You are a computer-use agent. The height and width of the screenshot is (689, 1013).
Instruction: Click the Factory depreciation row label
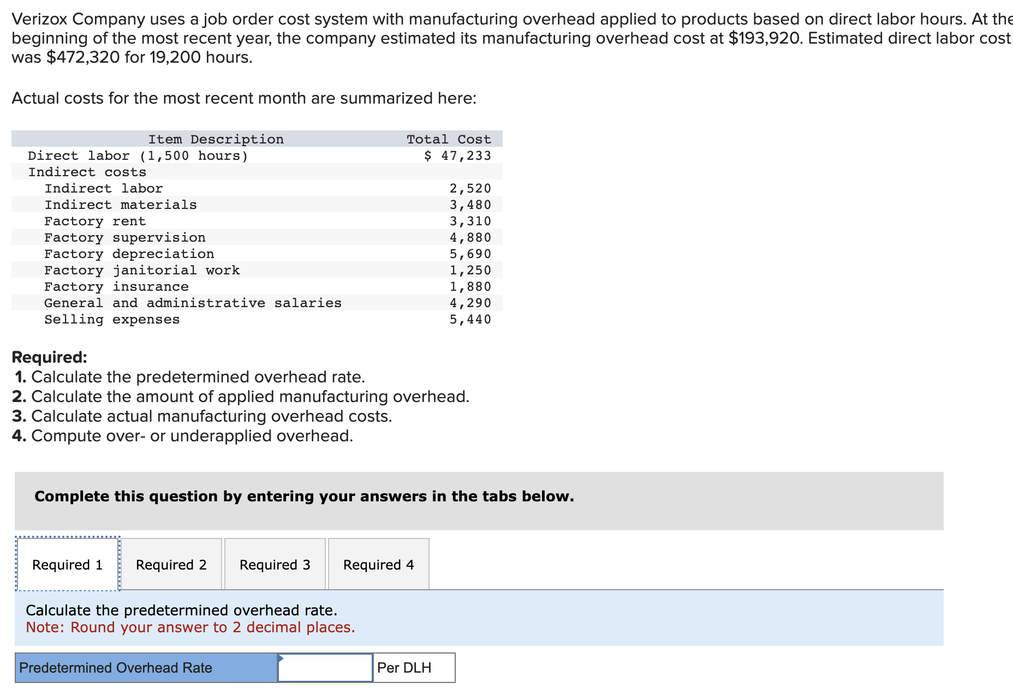tap(129, 254)
